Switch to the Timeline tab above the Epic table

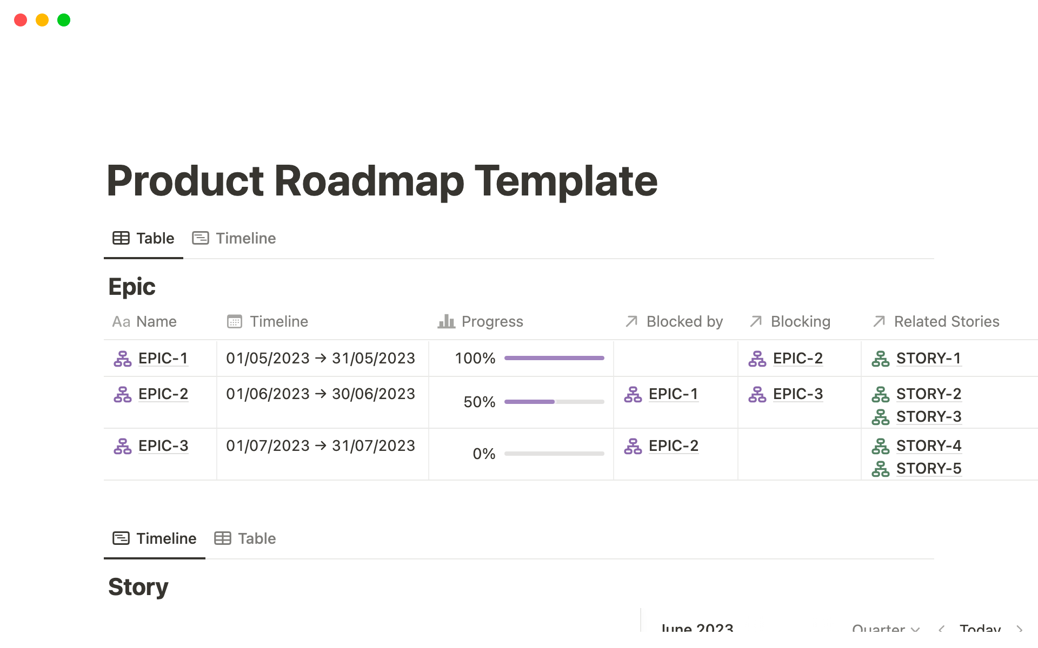[x=246, y=238]
